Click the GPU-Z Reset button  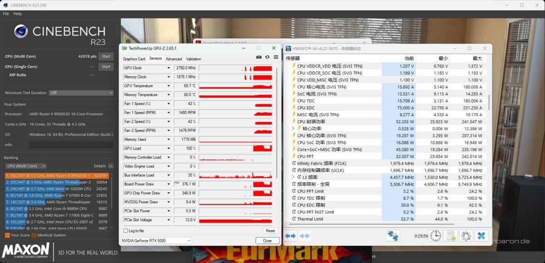click(270, 231)
